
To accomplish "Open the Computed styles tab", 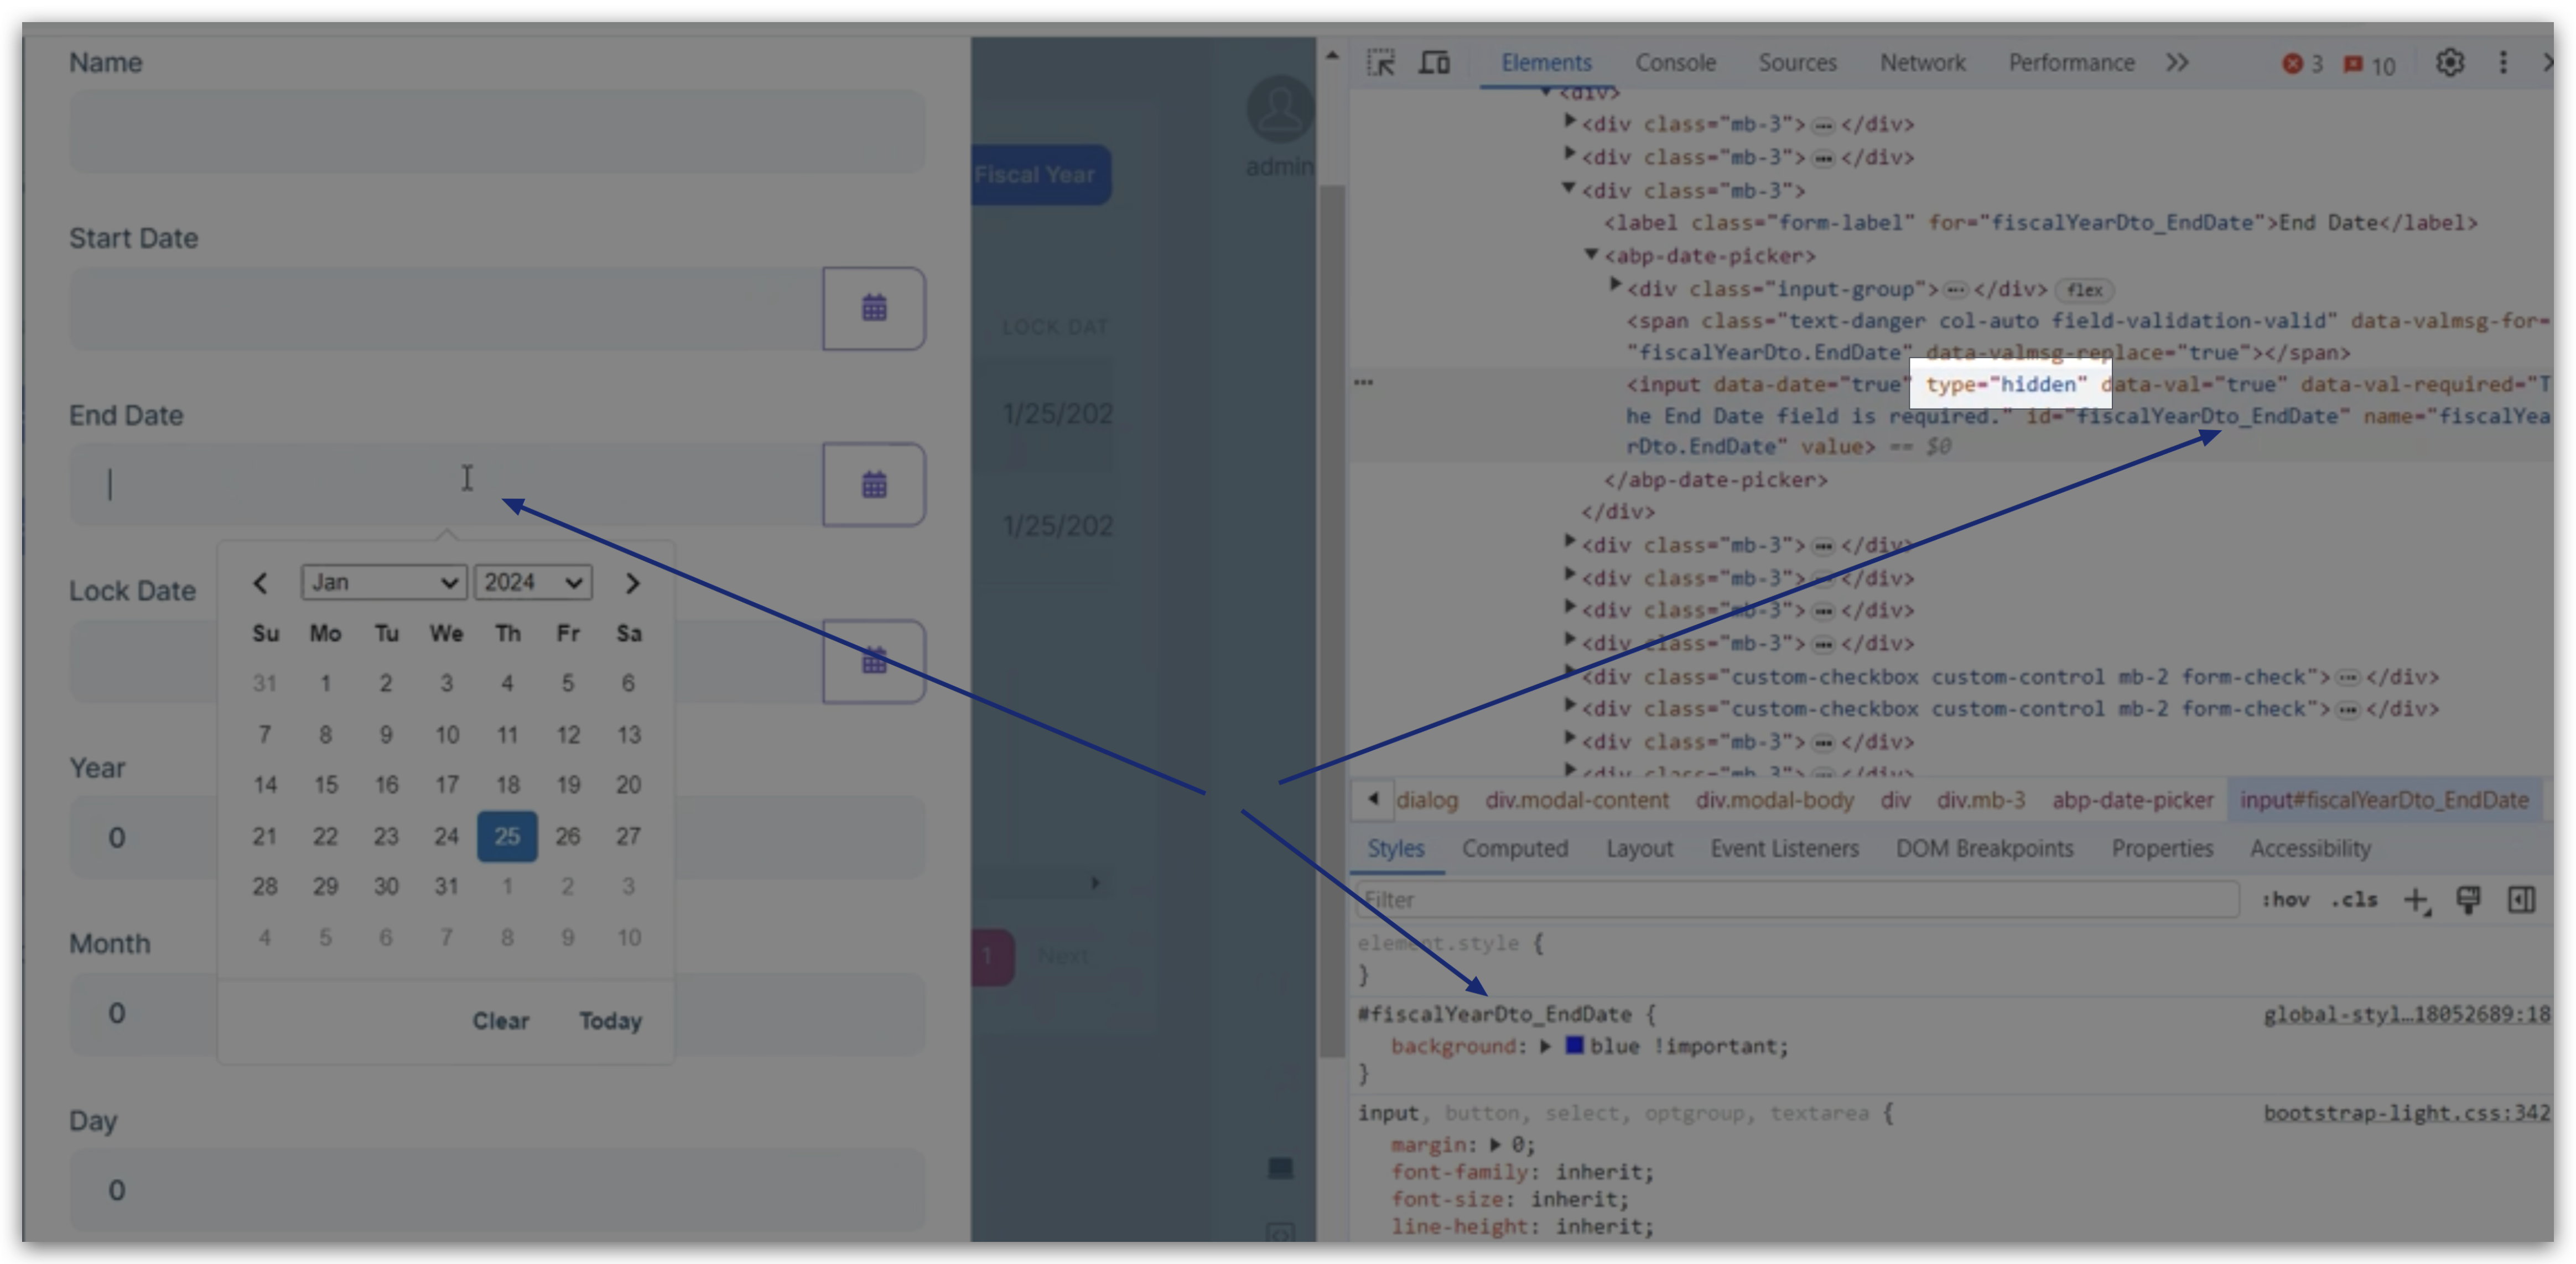I will [1514, 848].
